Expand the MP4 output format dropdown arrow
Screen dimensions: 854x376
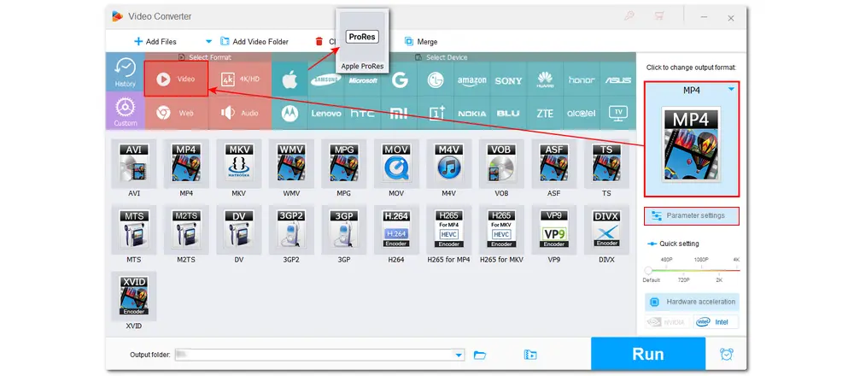(x=732, y=89)
